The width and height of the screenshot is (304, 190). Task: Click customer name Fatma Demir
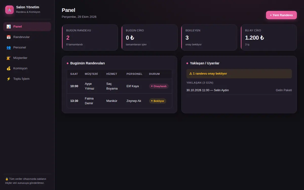[x=89, y=101]
